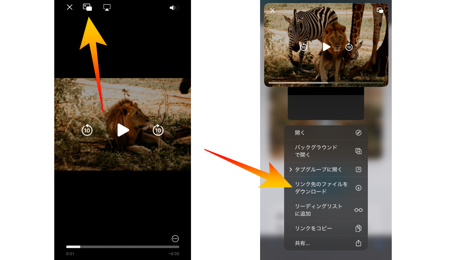Tap the rewind 10 seconds icon on zebra video
Image resolution: width=463 pixels, height=260 pixels.
coord(303,47)
